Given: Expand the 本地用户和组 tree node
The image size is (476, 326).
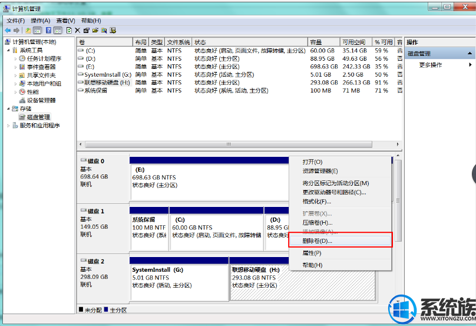Looking at the screenshot, I should (x=15, y=84).
